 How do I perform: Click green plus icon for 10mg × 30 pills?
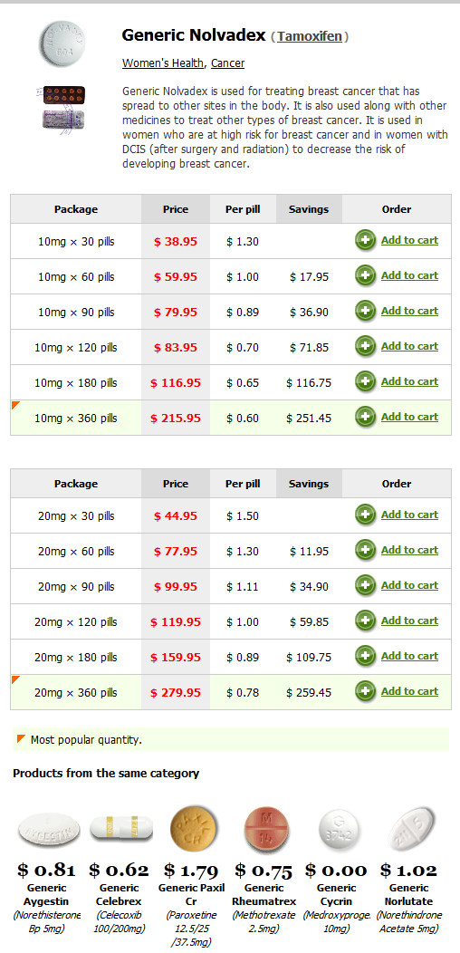pos(365,241)
